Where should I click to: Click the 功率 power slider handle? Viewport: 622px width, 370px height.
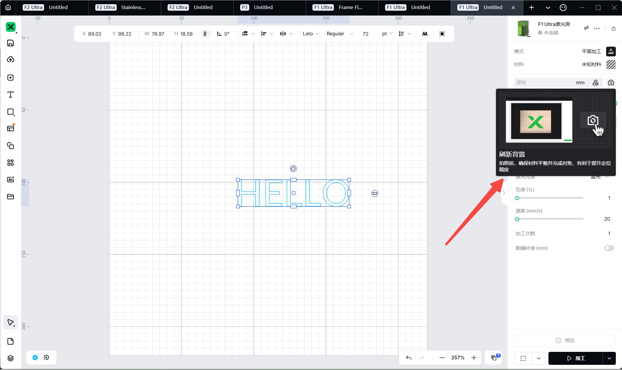(517, 198)
